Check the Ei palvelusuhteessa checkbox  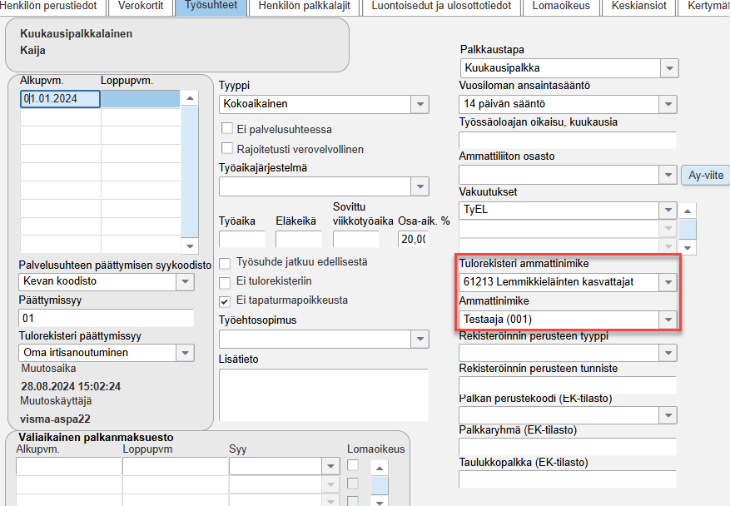[x=226, y=127]
